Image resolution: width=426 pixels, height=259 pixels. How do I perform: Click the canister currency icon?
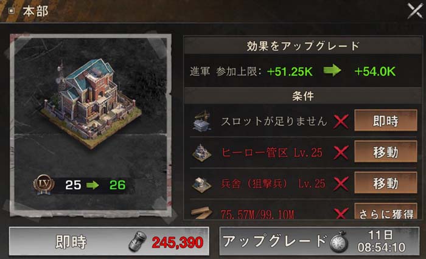138,241
